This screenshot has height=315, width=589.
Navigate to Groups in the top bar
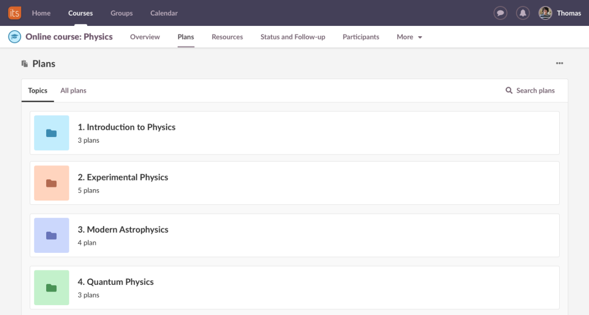pyautogui.click(x=122, y=13)
